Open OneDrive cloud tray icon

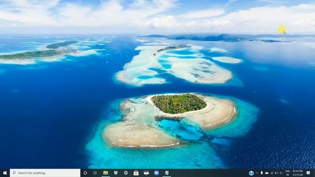click(x=267, y=173)
